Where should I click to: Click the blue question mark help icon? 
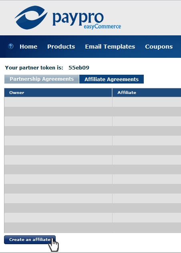coord(11,46)
